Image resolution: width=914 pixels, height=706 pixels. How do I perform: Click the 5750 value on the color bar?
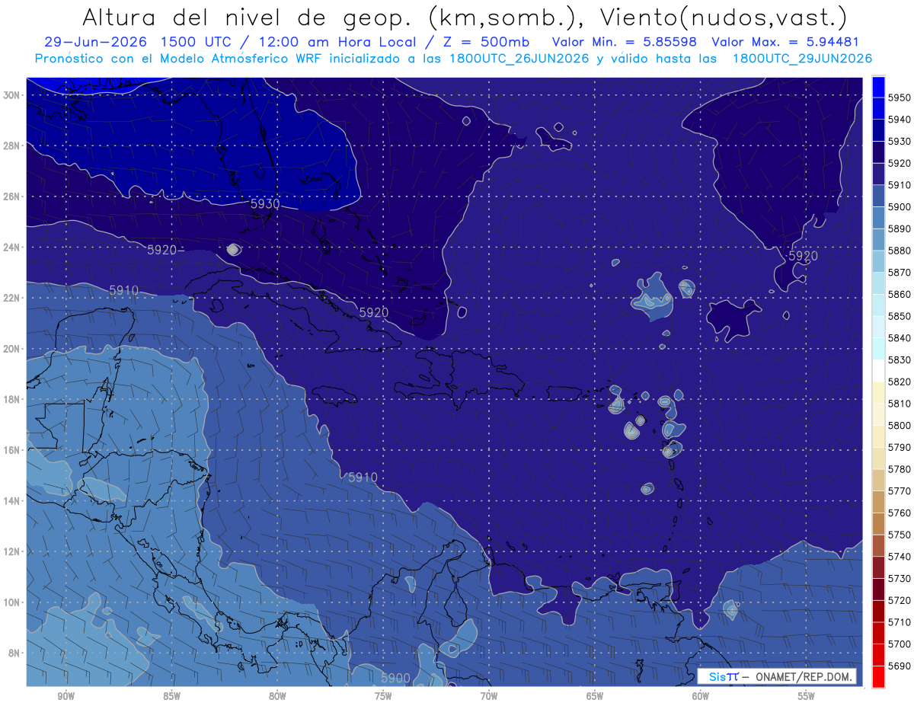pyautogui.click(x=900, y=535)
